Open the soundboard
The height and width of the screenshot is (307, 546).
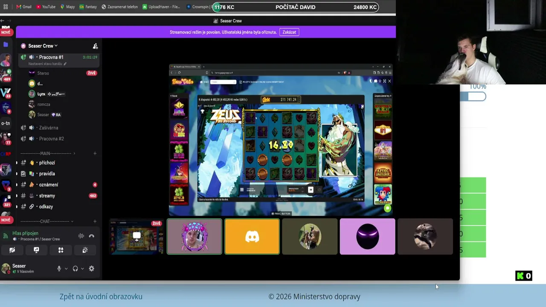[85, 250]
